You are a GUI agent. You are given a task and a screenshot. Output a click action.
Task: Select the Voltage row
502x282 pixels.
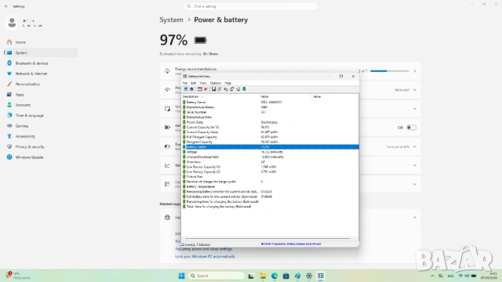tap(270, 152)
